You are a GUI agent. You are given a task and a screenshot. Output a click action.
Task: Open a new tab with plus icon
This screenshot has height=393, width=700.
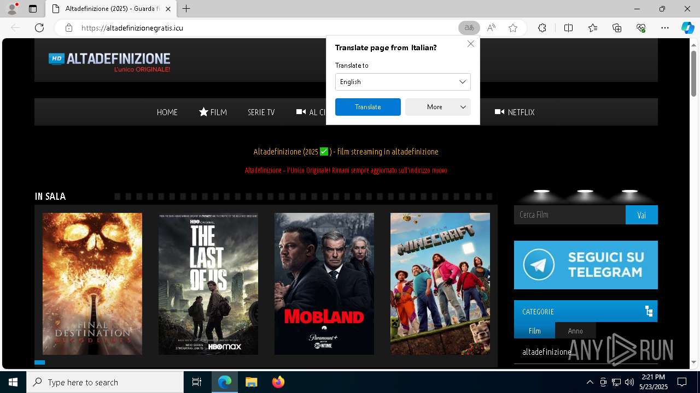point(186,9)
